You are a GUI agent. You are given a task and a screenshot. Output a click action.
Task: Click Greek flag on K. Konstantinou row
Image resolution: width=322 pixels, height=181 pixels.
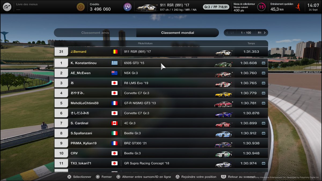click(114, 63)
